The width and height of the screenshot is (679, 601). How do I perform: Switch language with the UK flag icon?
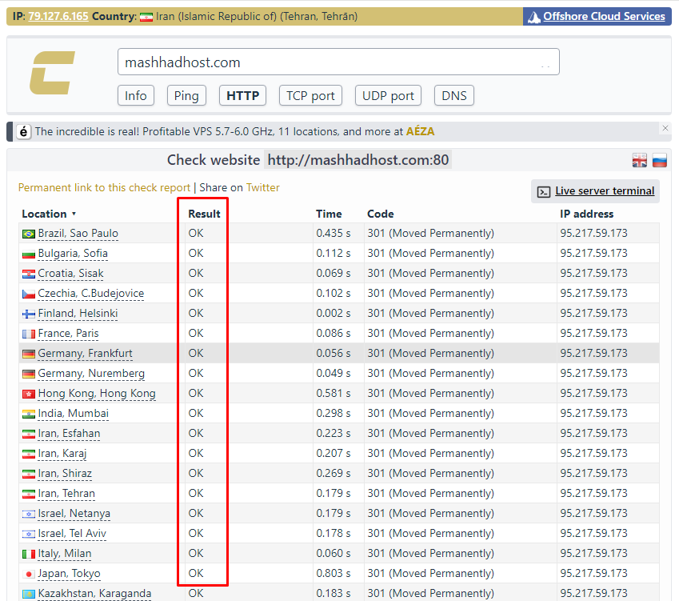pyautogui.click(x=640, y=161)
